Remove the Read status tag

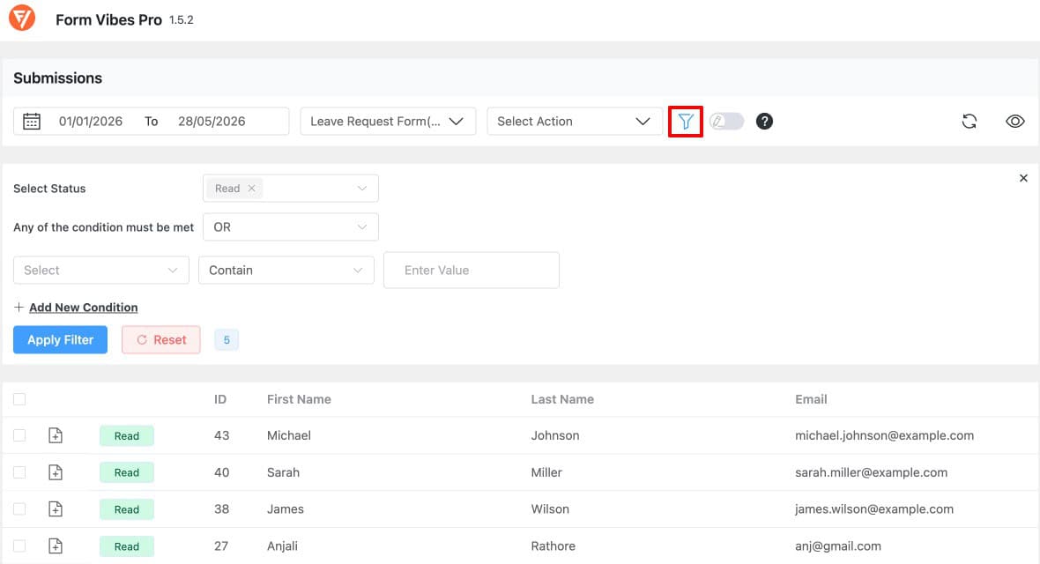pyautogui.click(x=251, y=189)
